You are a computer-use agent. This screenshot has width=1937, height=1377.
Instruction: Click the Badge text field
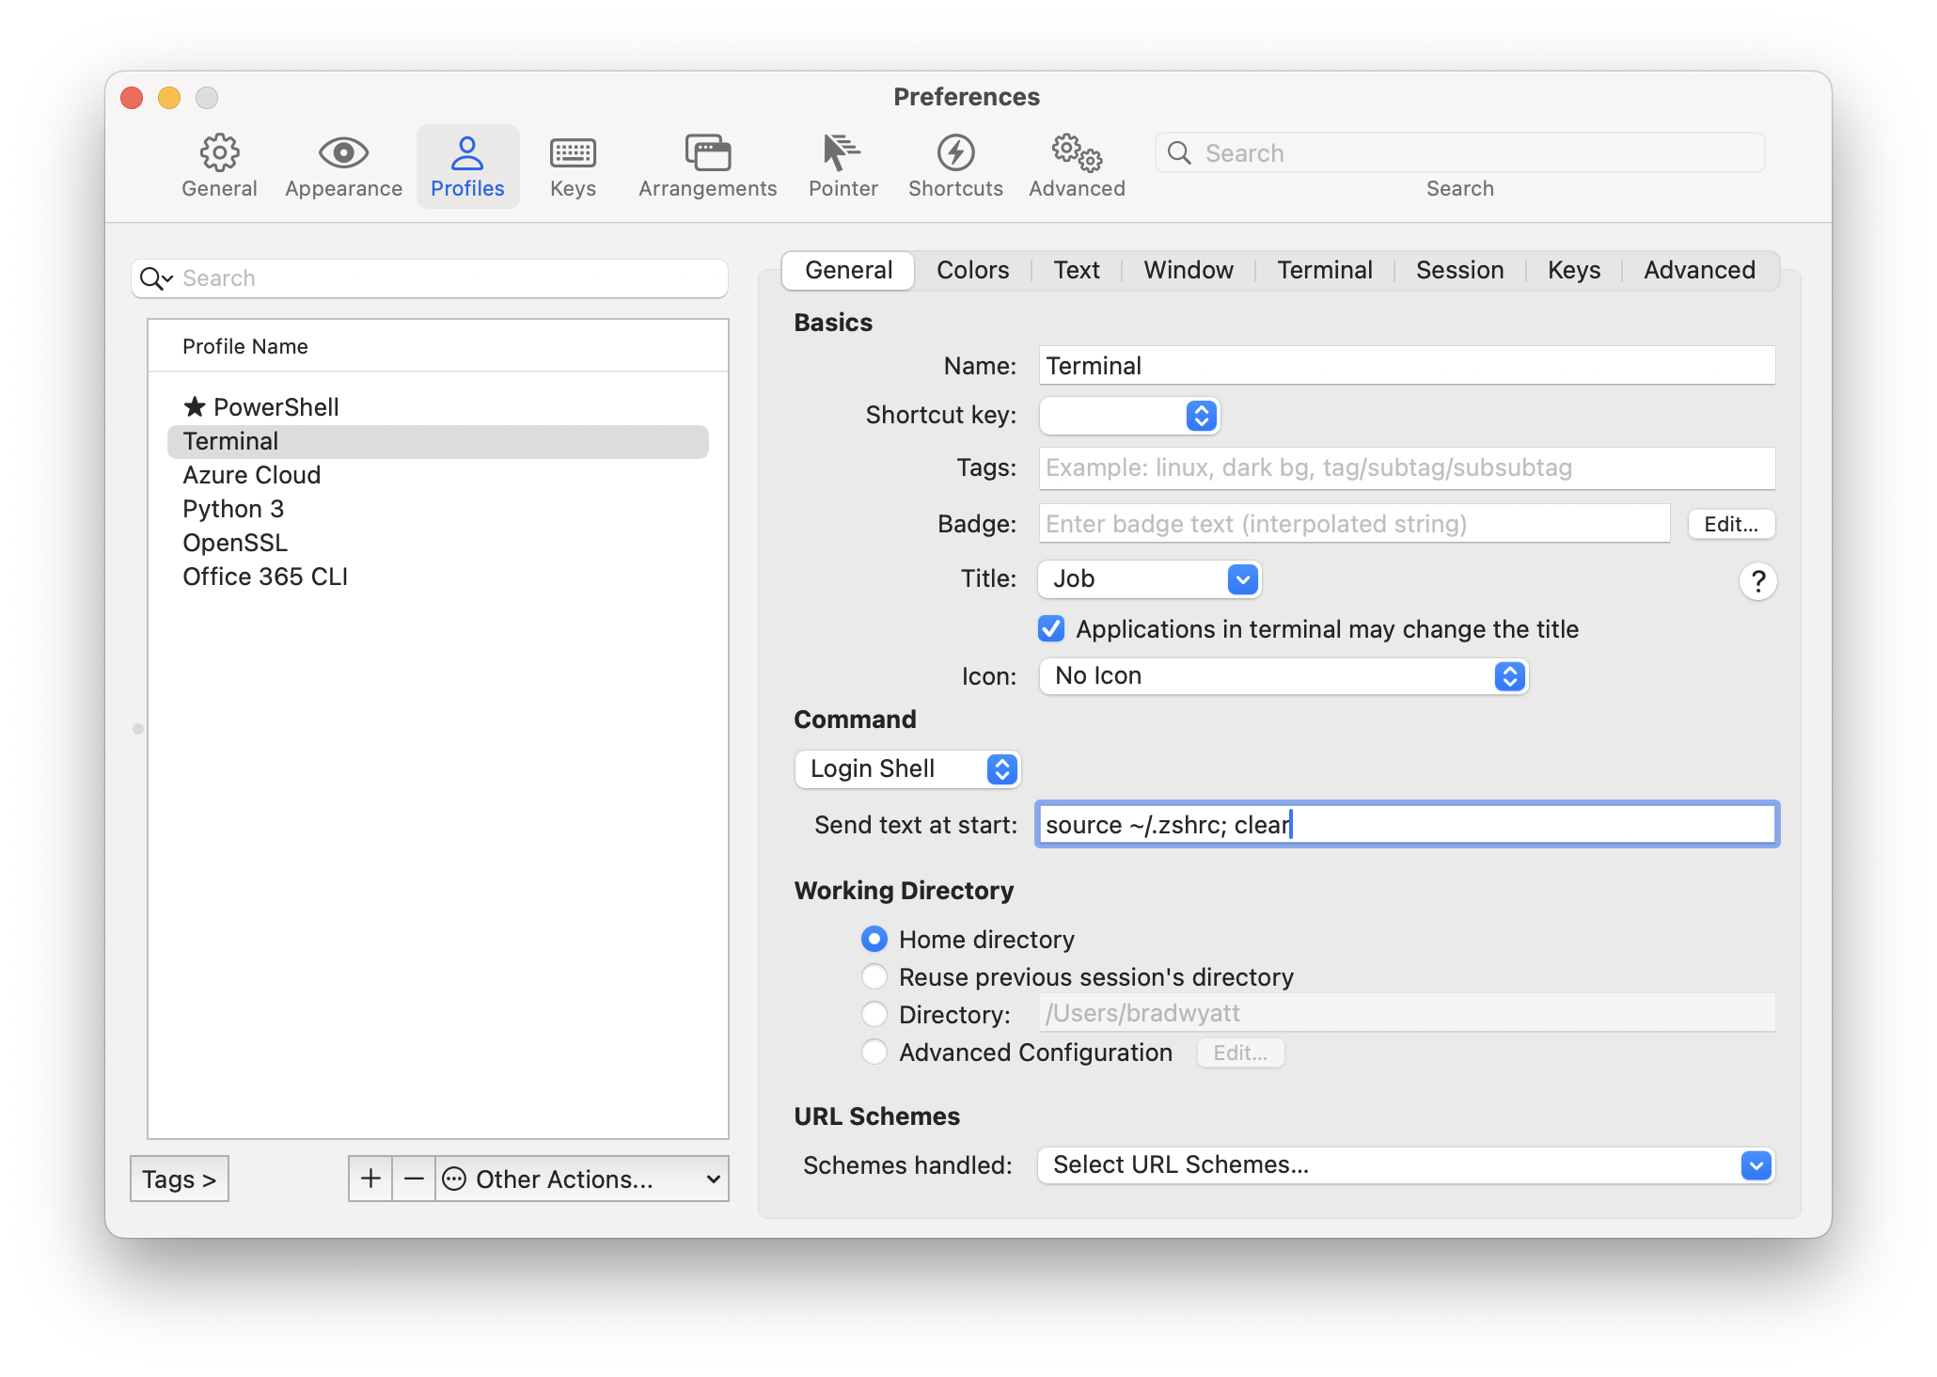tap(1354, 524)
